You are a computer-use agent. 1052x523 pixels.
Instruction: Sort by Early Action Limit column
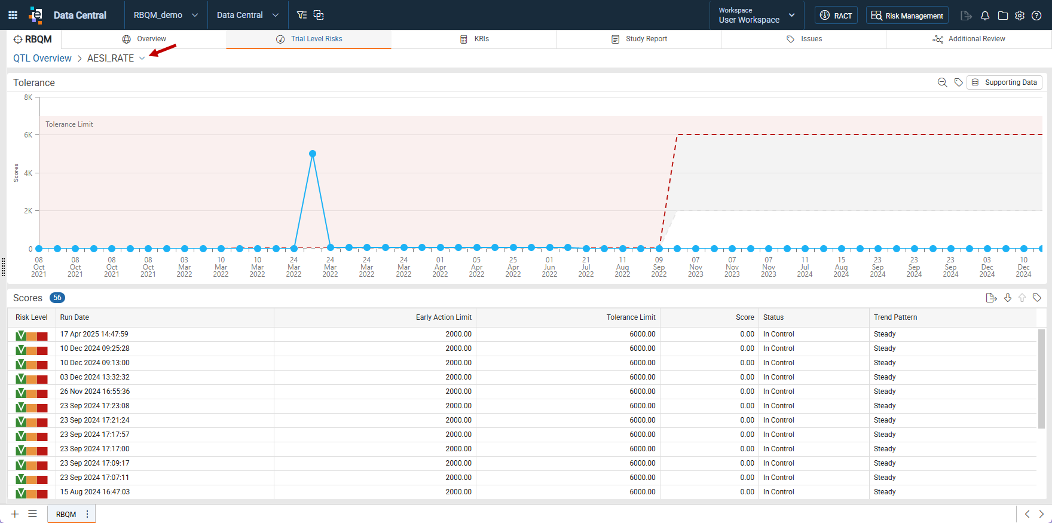375,317
